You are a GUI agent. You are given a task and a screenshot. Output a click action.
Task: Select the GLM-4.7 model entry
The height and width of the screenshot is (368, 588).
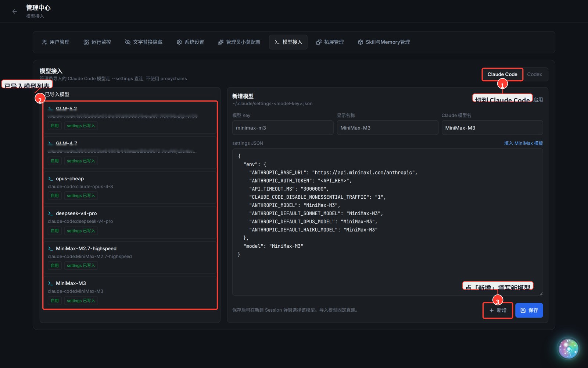tap(130, 152)
